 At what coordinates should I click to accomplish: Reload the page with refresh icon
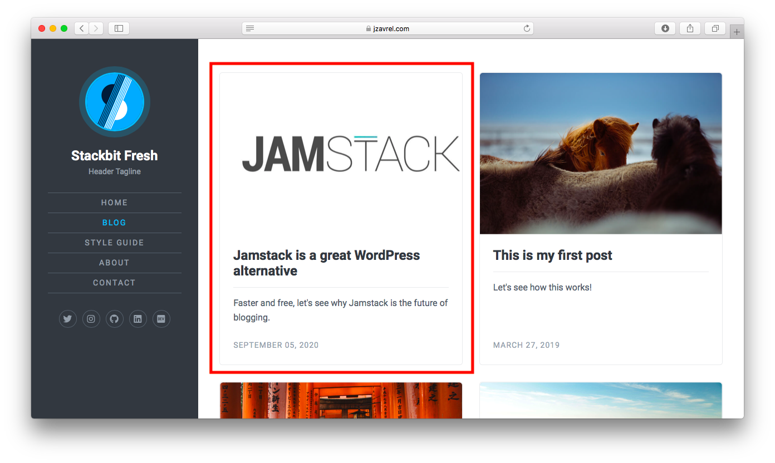coord(527,28)
